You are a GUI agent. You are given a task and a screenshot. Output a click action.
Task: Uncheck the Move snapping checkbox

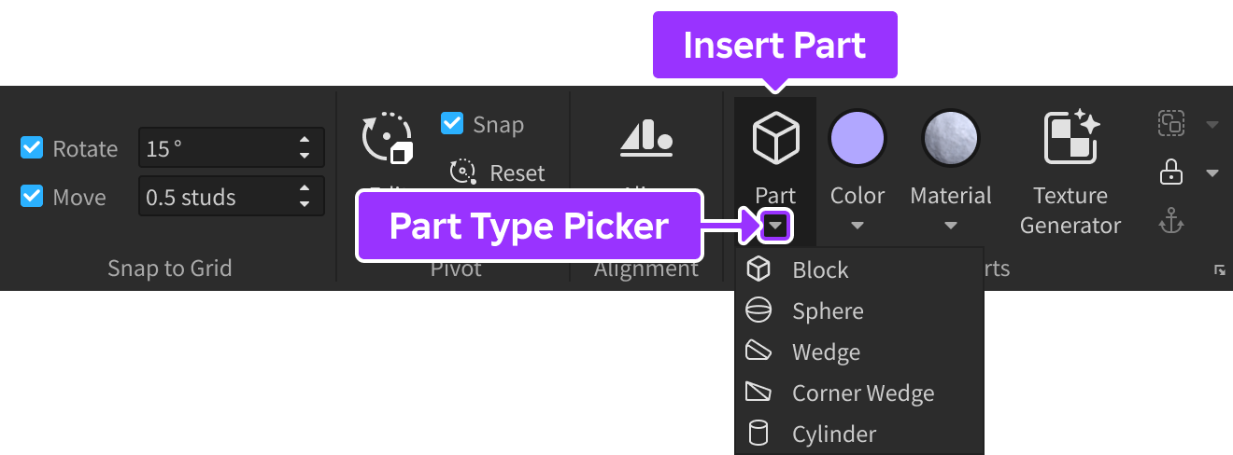point(33,197)
